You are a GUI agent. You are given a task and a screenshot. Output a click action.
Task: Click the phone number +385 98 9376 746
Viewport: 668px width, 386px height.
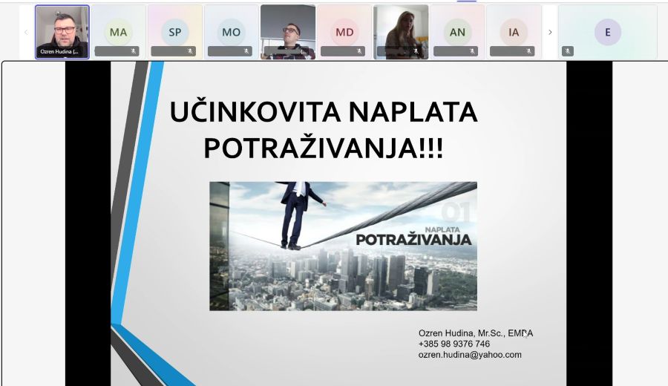(x=454, y=344)
